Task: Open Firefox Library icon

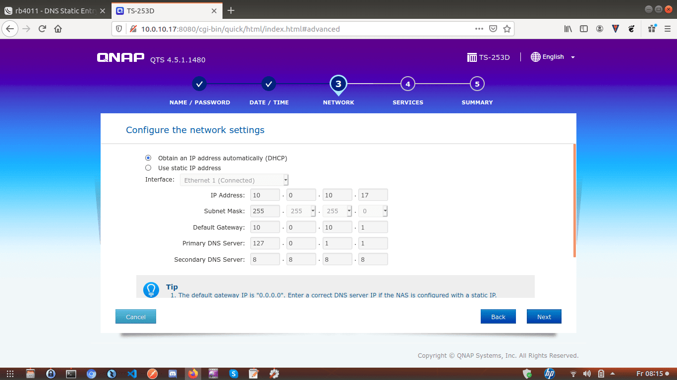Action: 568,29
